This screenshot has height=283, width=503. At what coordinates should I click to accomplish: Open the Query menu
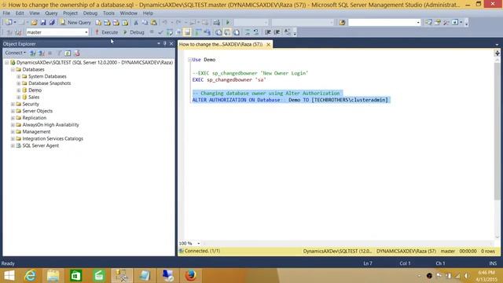[x=51, y=13]
